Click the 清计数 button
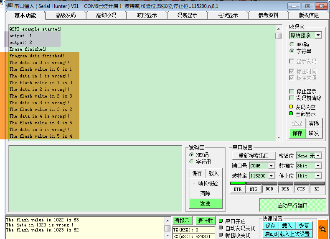Screen dimensions: 330x239 click(x=206, y=221)
